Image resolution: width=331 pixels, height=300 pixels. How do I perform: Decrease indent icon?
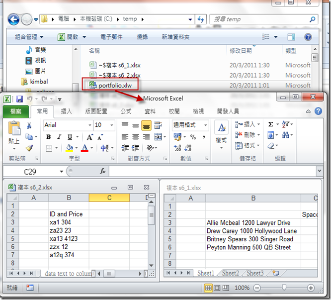125,148
